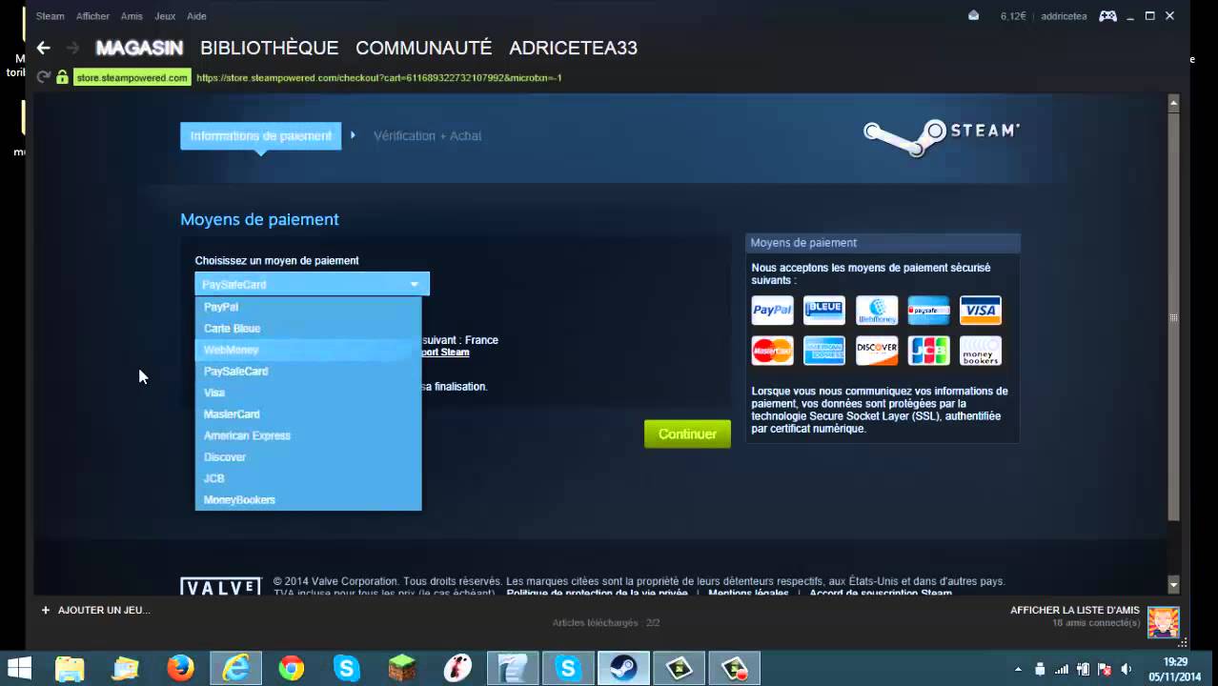Click the Steam taskbar icon

[x=623, y=669]
